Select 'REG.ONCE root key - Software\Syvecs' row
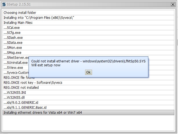The height and width of the screenshot is (134, 178). (x=33, y=83)
